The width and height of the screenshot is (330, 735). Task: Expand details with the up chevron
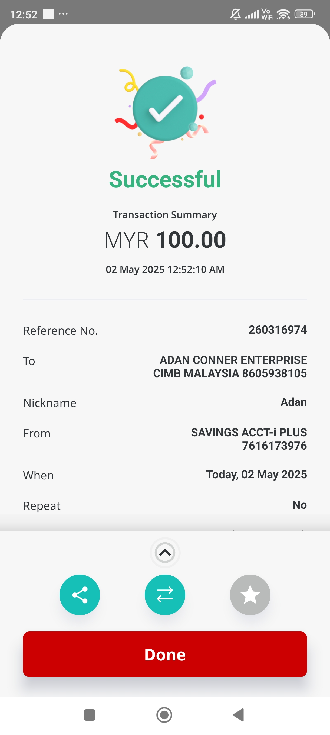(x=165, y=553)
